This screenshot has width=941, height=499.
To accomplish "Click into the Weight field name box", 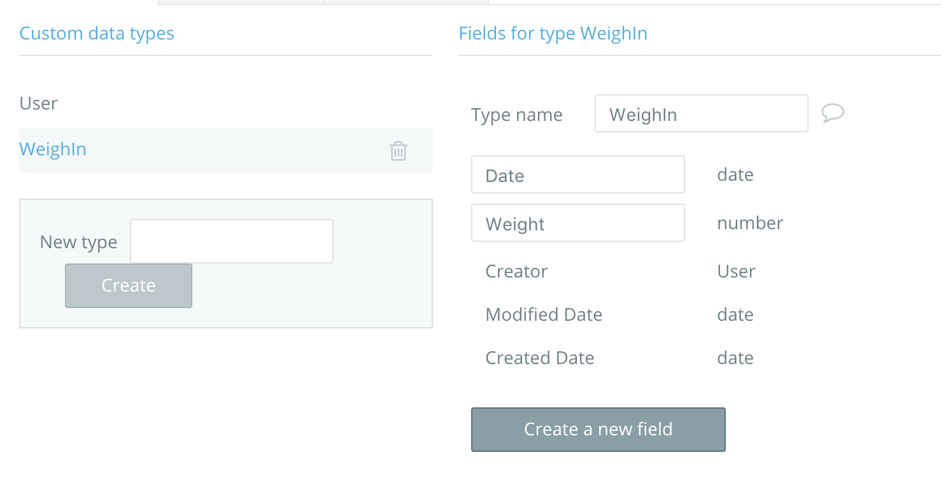I will pyautogui.click(x=577, y=223).
